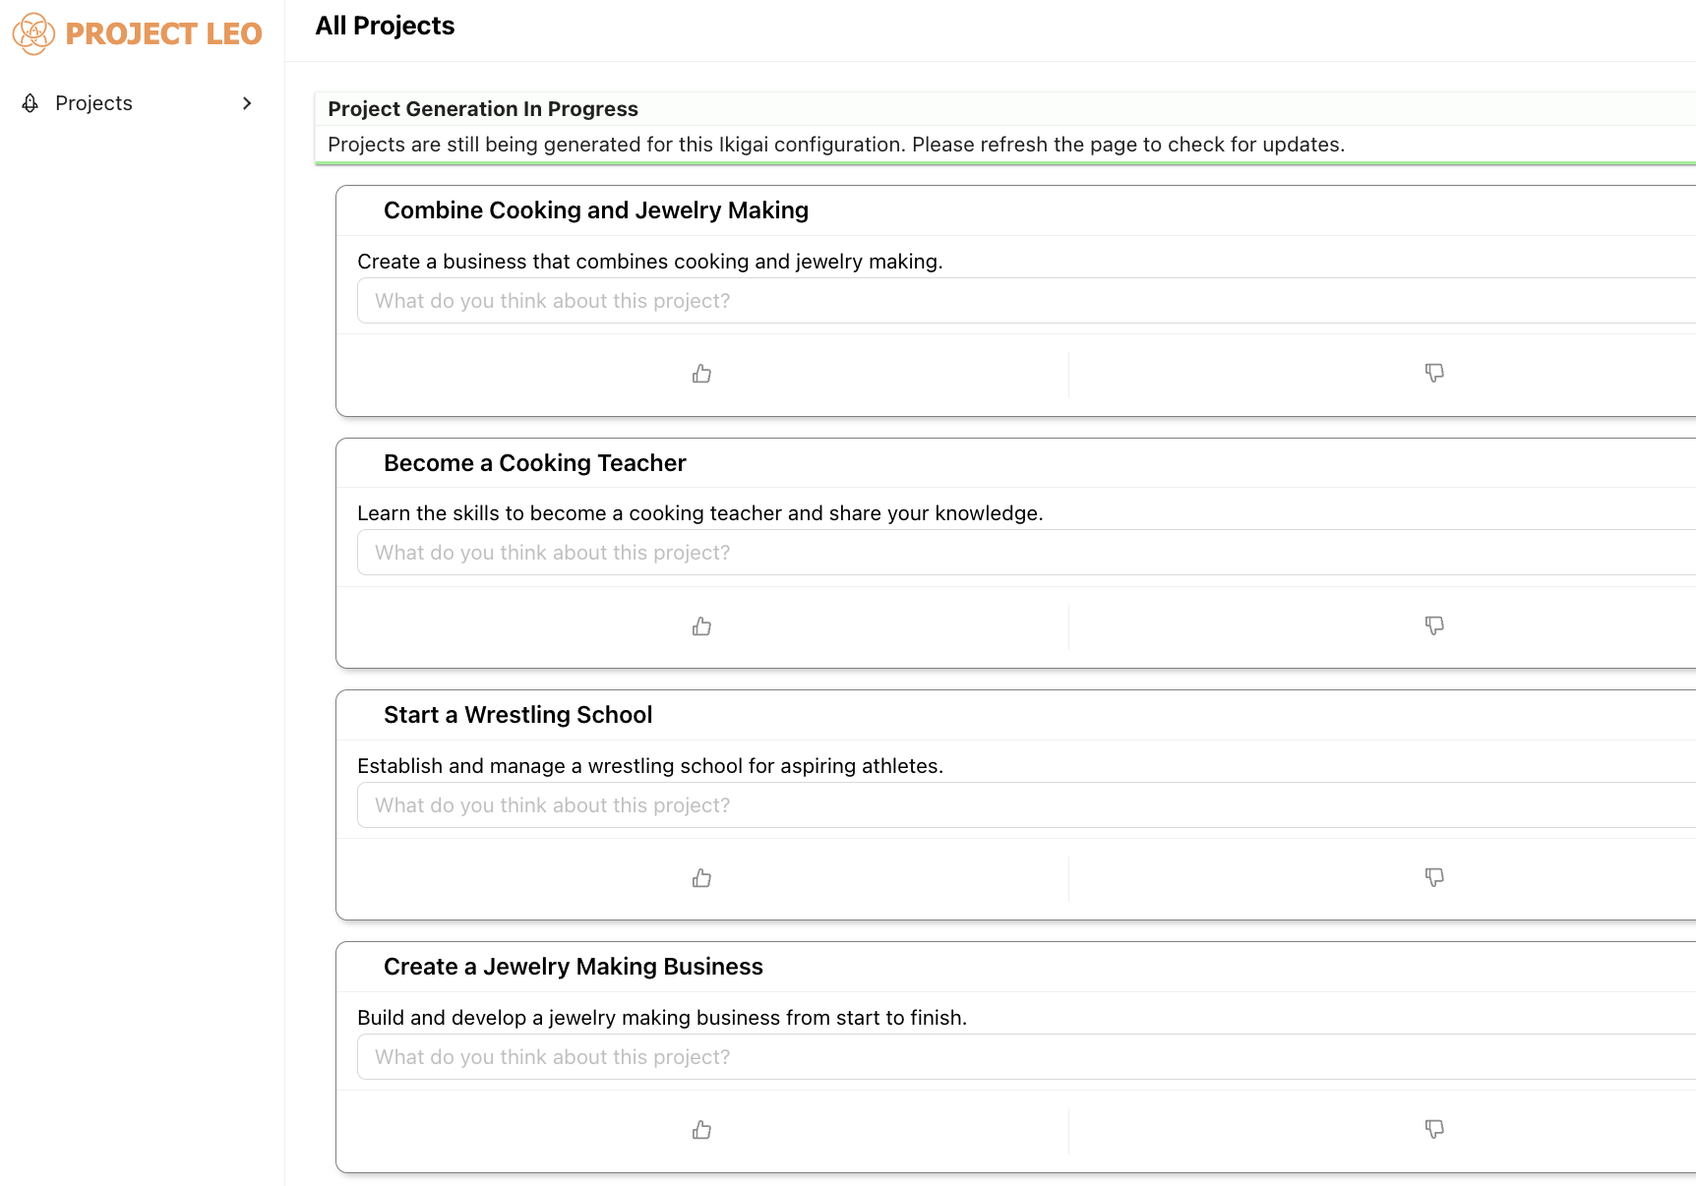Like the Start a Wrestling School project
The height and width of the screenshot is (1186, 1696).
tap(701, 878)
